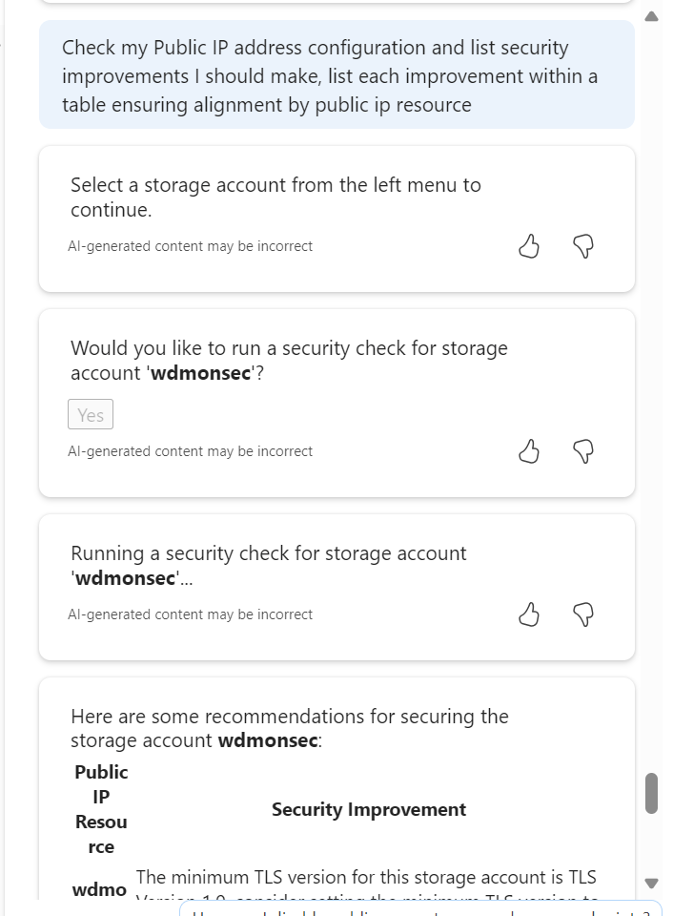Click the 'wdmo' table row cell

[99, 889]
